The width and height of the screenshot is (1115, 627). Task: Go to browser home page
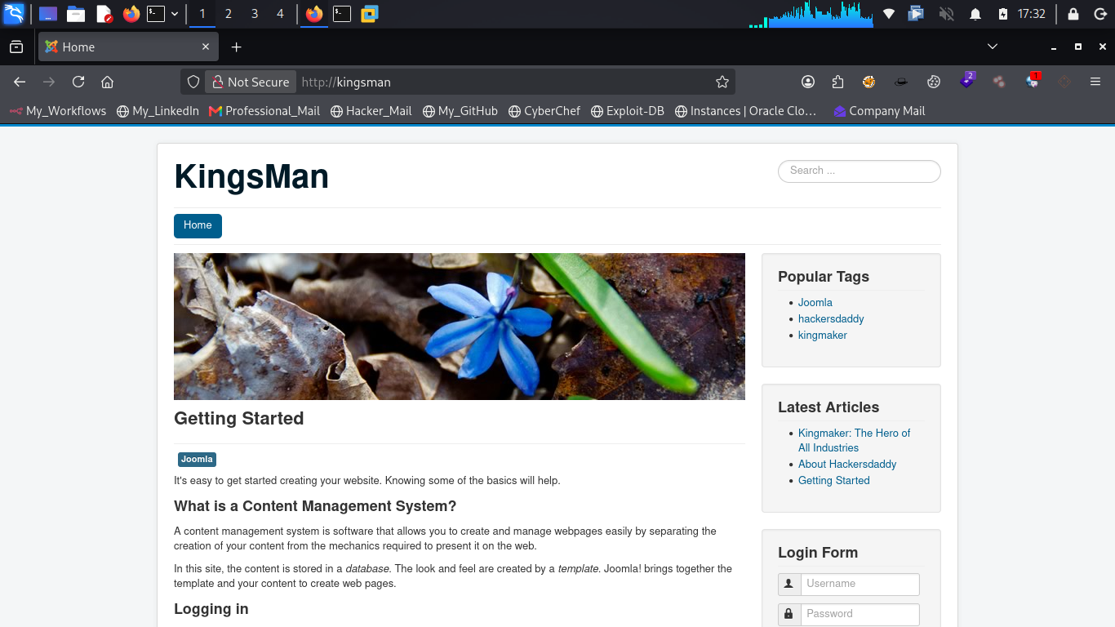coord(107,82)
